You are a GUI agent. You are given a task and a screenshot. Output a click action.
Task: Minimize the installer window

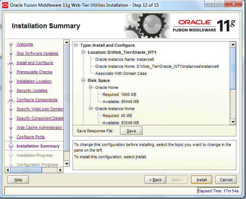(210, 4)
